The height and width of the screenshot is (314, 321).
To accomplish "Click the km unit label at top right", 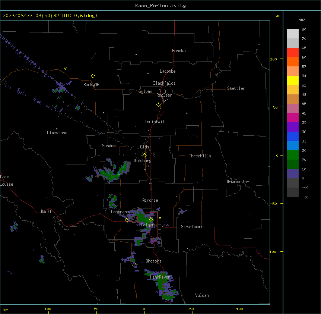I will coord(277,16).
